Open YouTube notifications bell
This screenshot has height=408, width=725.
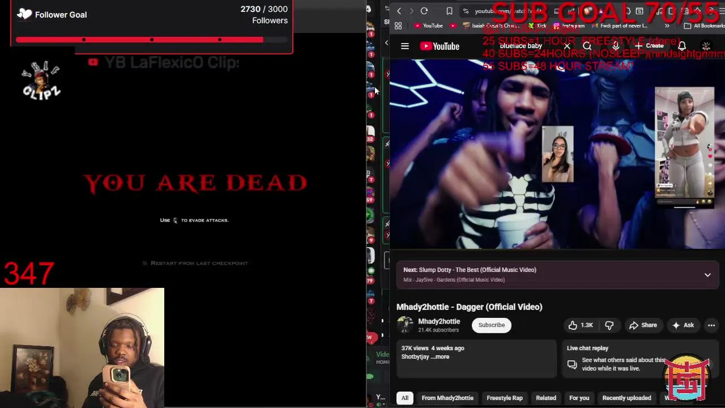click(682, 46)
